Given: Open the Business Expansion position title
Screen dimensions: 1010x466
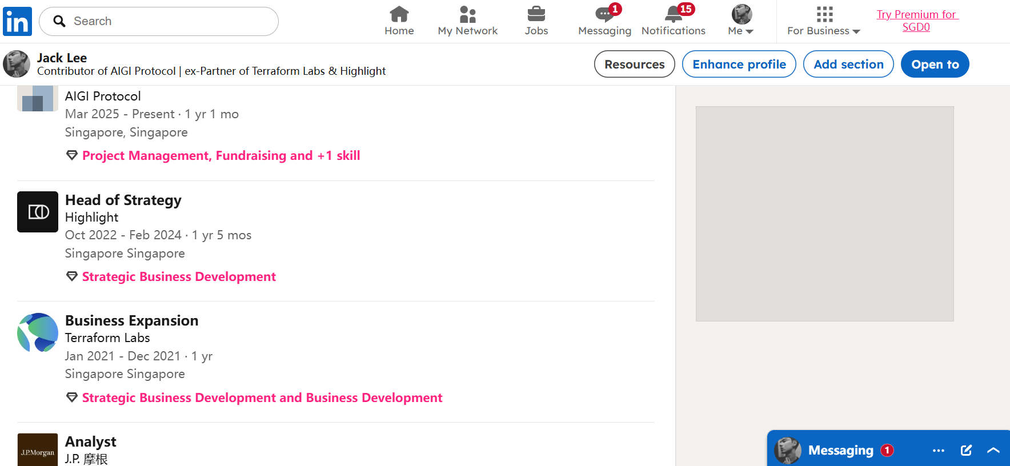Looking at the screenshot, I should pyautogui.click(x=132, y=320).
